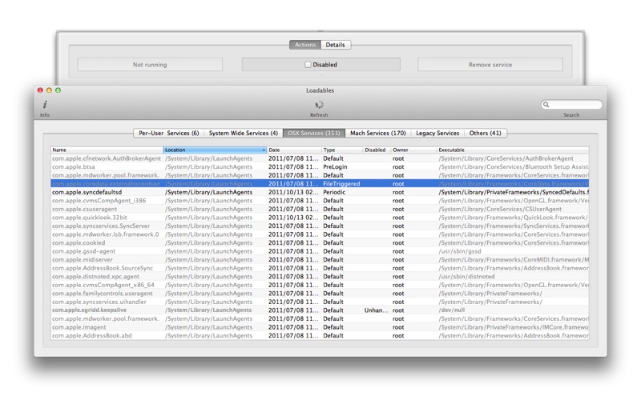Open the System Wide Services (4) tab
641x400 pixels.
244,133
